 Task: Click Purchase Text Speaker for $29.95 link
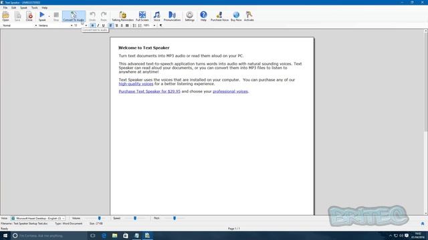(150, 91)
